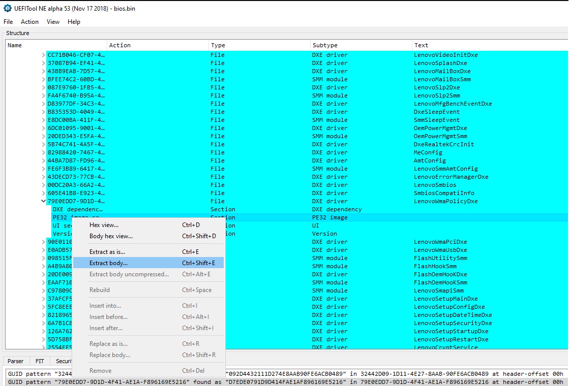
Task: Open the Help menu
Action: coord(74,22)
